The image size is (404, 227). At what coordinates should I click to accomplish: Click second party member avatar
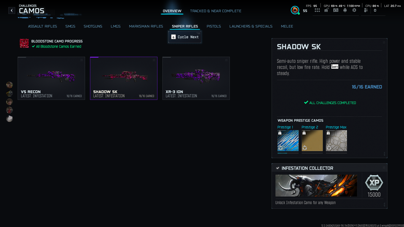click(9, 93)
